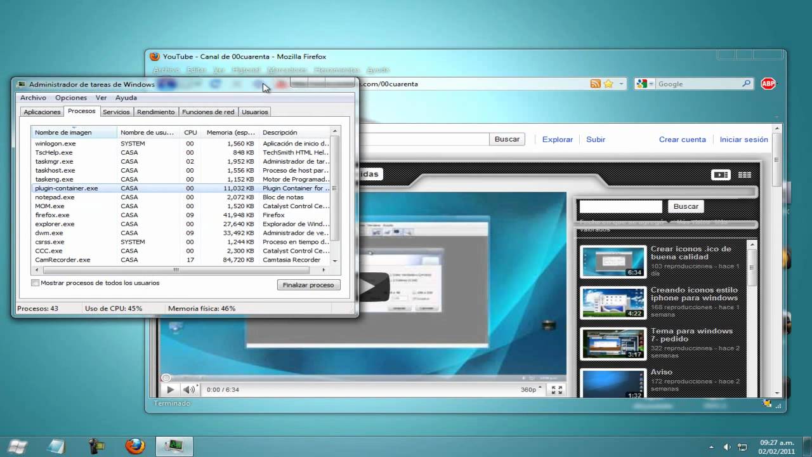Enable Mostrar procesos de todos los usuarios

coord(36,283)
